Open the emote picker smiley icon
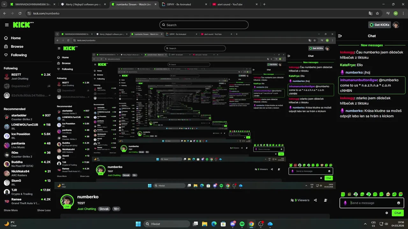The image size is (408, 229). click(x=398, y=203)
